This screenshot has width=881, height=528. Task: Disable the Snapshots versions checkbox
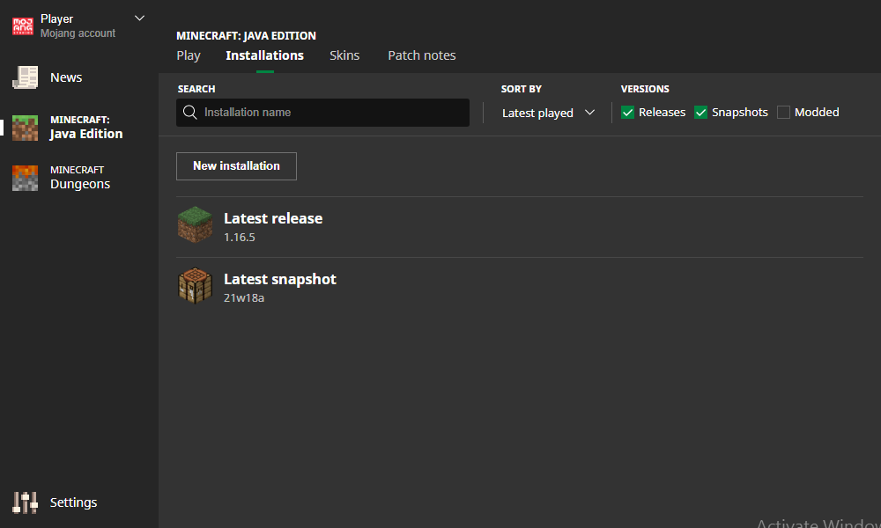coord(701,113)
